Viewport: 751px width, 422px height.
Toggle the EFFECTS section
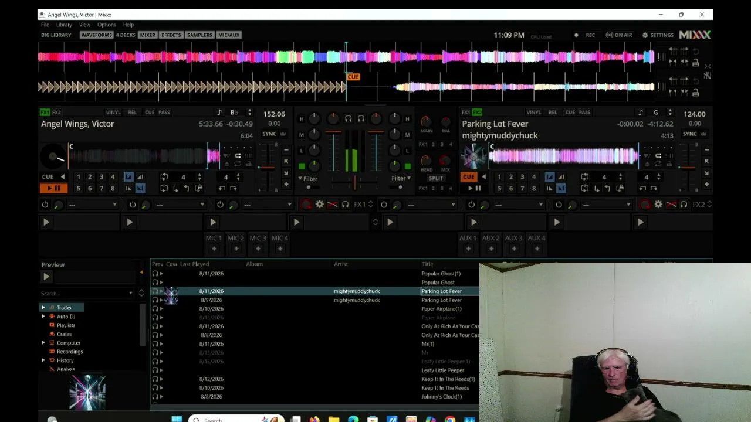[x=171, y=35]
